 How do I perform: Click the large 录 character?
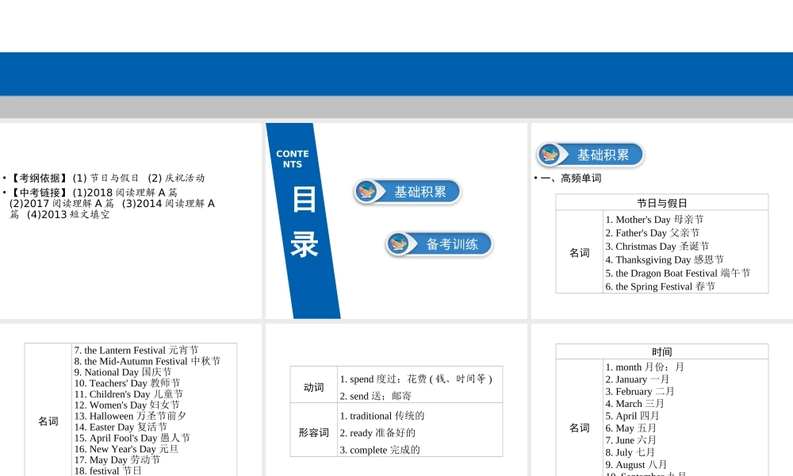[304, 244]
